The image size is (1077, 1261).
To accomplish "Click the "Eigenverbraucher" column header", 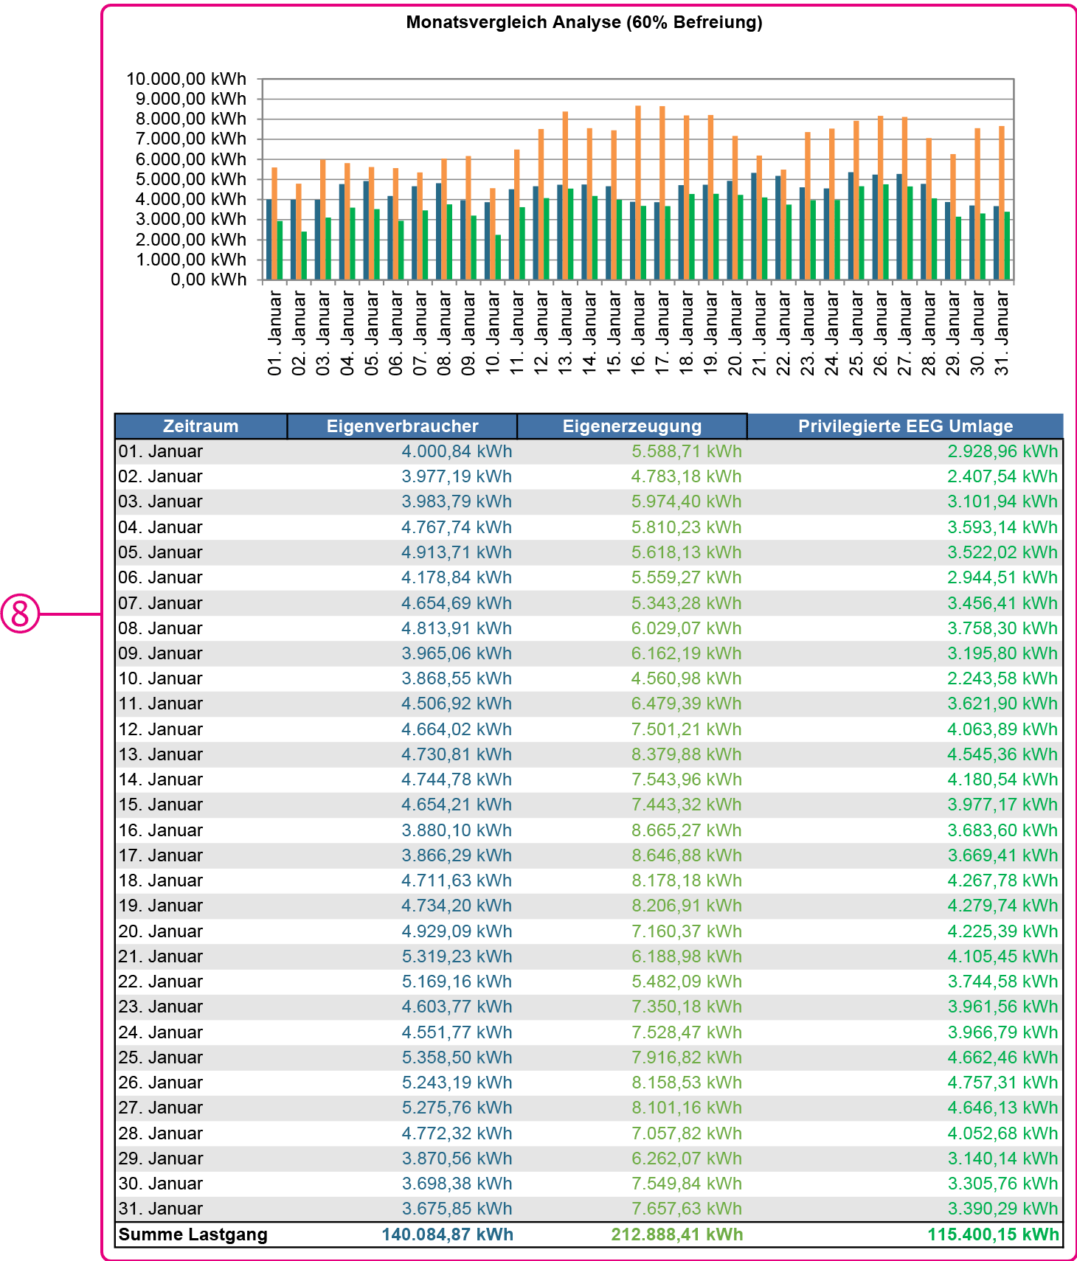I will coord(402,426).
